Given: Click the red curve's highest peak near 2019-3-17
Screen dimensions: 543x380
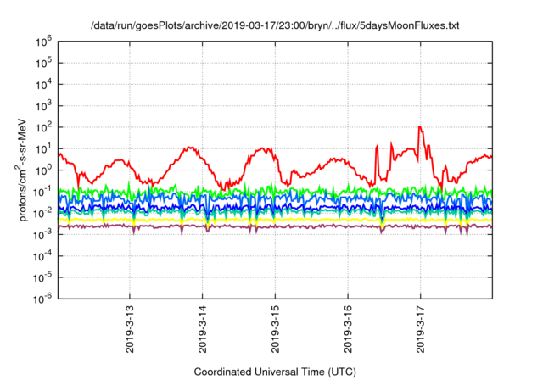Looking at the screenshot, I should 420,127.
